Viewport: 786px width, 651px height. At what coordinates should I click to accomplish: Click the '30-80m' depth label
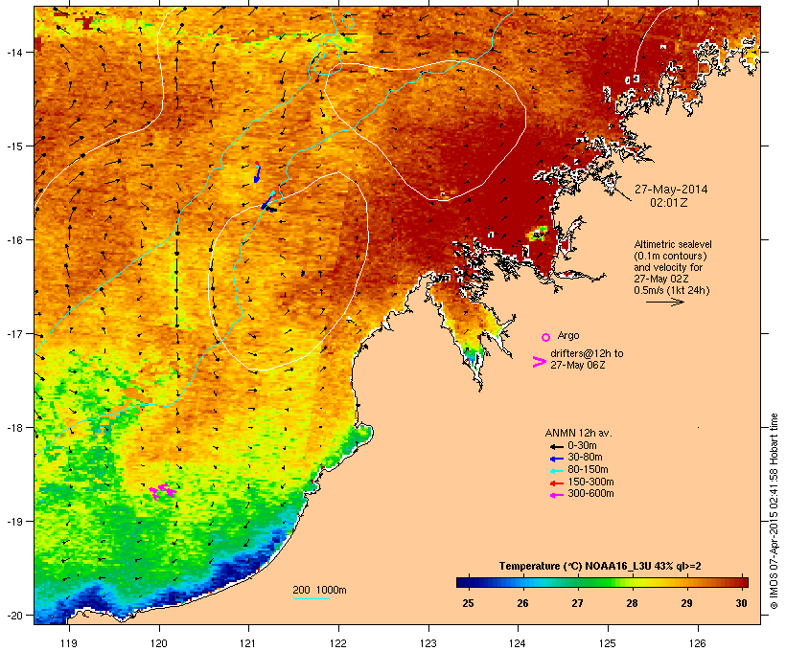[585, 458]
